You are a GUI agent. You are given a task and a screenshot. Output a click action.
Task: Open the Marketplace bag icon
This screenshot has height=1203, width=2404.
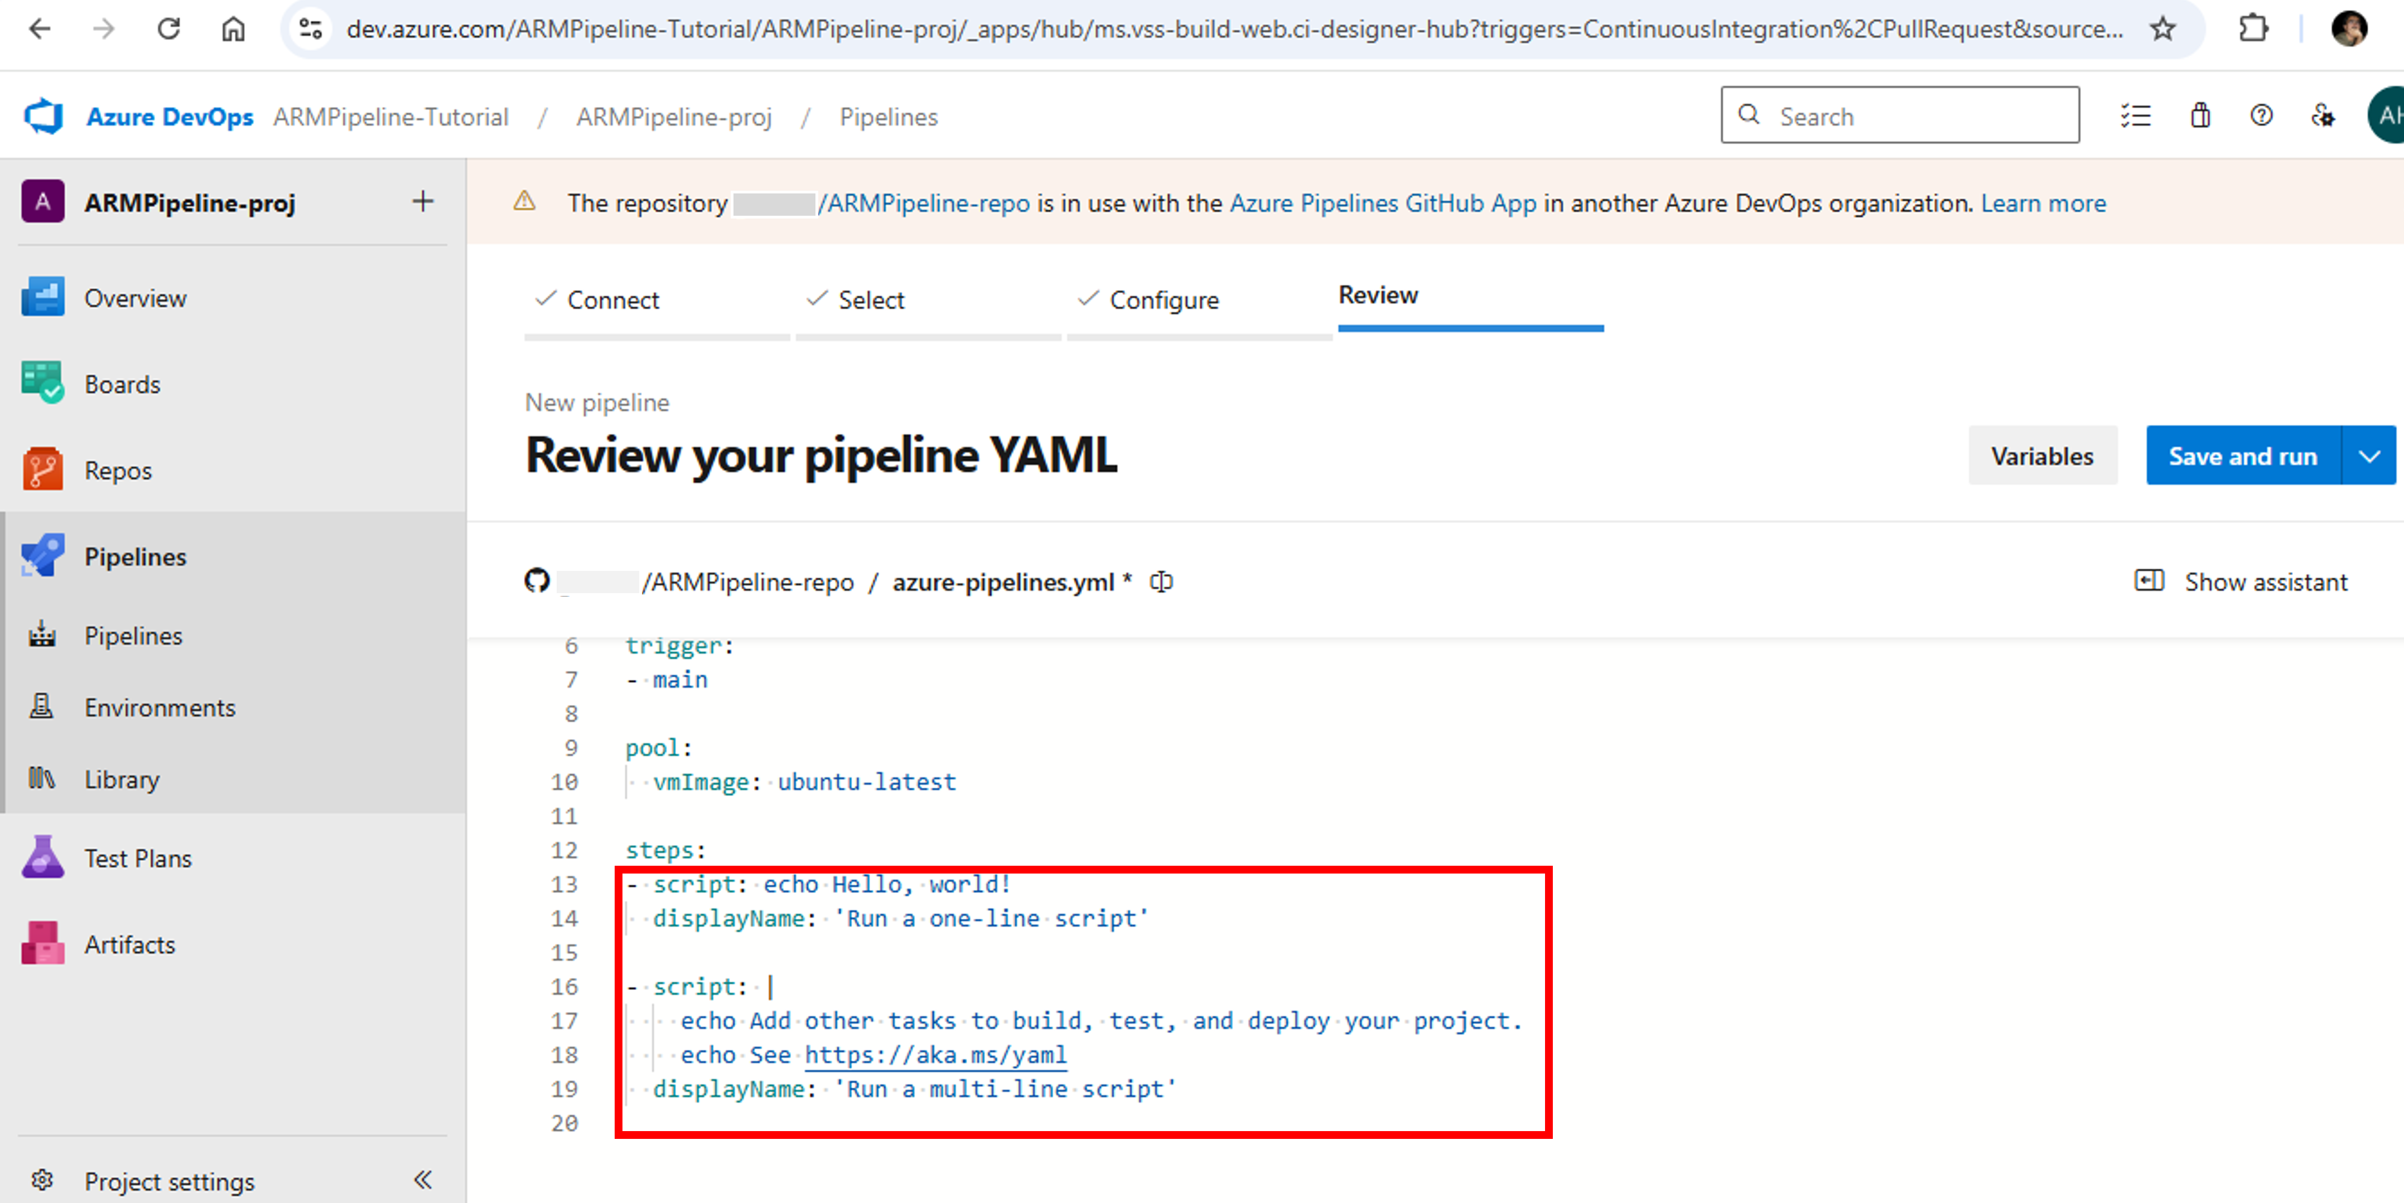tap(2200, 115)
